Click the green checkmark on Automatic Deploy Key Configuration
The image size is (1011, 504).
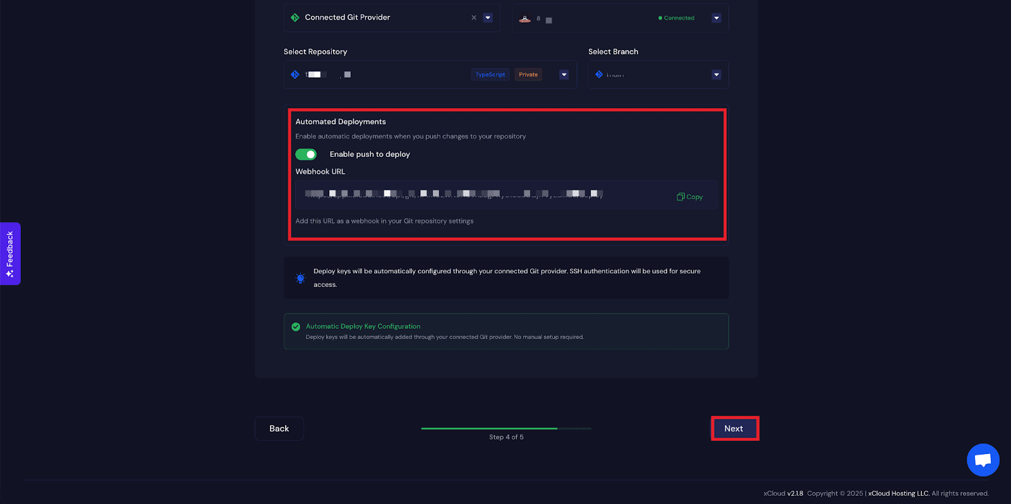pos(296,326)
